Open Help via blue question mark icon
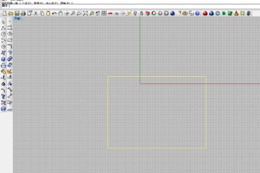The image size is (260, 173). tap(197, 13)
